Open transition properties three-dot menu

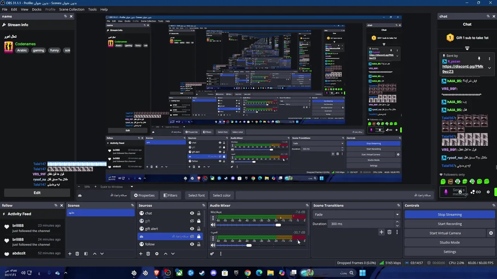[397, 232]
